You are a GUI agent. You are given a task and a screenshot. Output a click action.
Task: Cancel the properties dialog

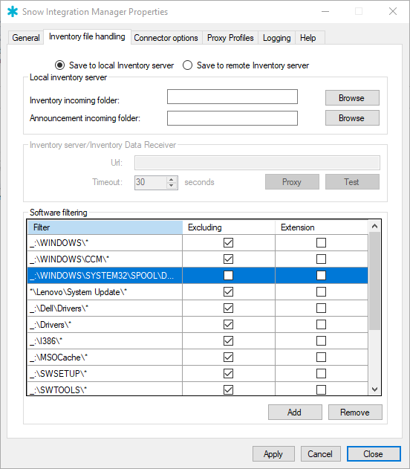click(x=320, y=453)
